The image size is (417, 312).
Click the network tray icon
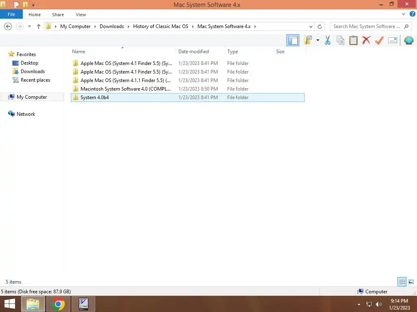tap(369, 304)
